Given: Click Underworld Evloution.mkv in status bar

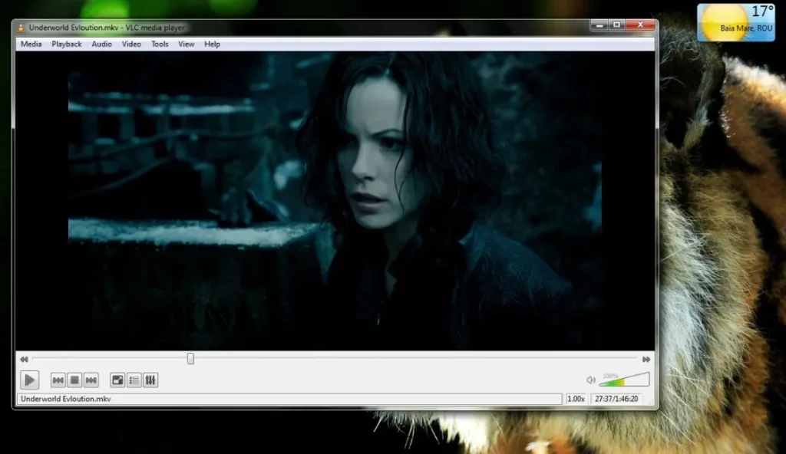Looking at the screenshot, I should pos(66,399).
